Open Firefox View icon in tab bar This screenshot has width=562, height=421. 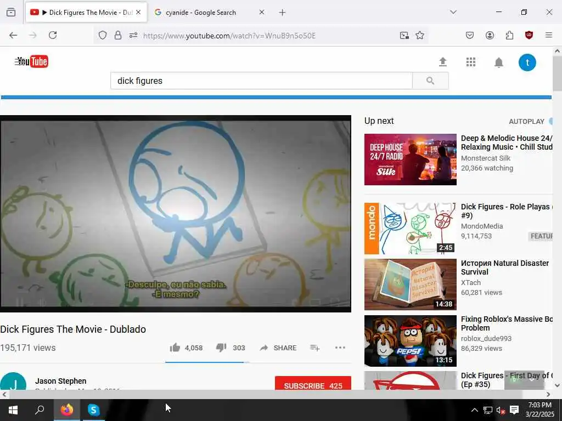coord(11,12)
